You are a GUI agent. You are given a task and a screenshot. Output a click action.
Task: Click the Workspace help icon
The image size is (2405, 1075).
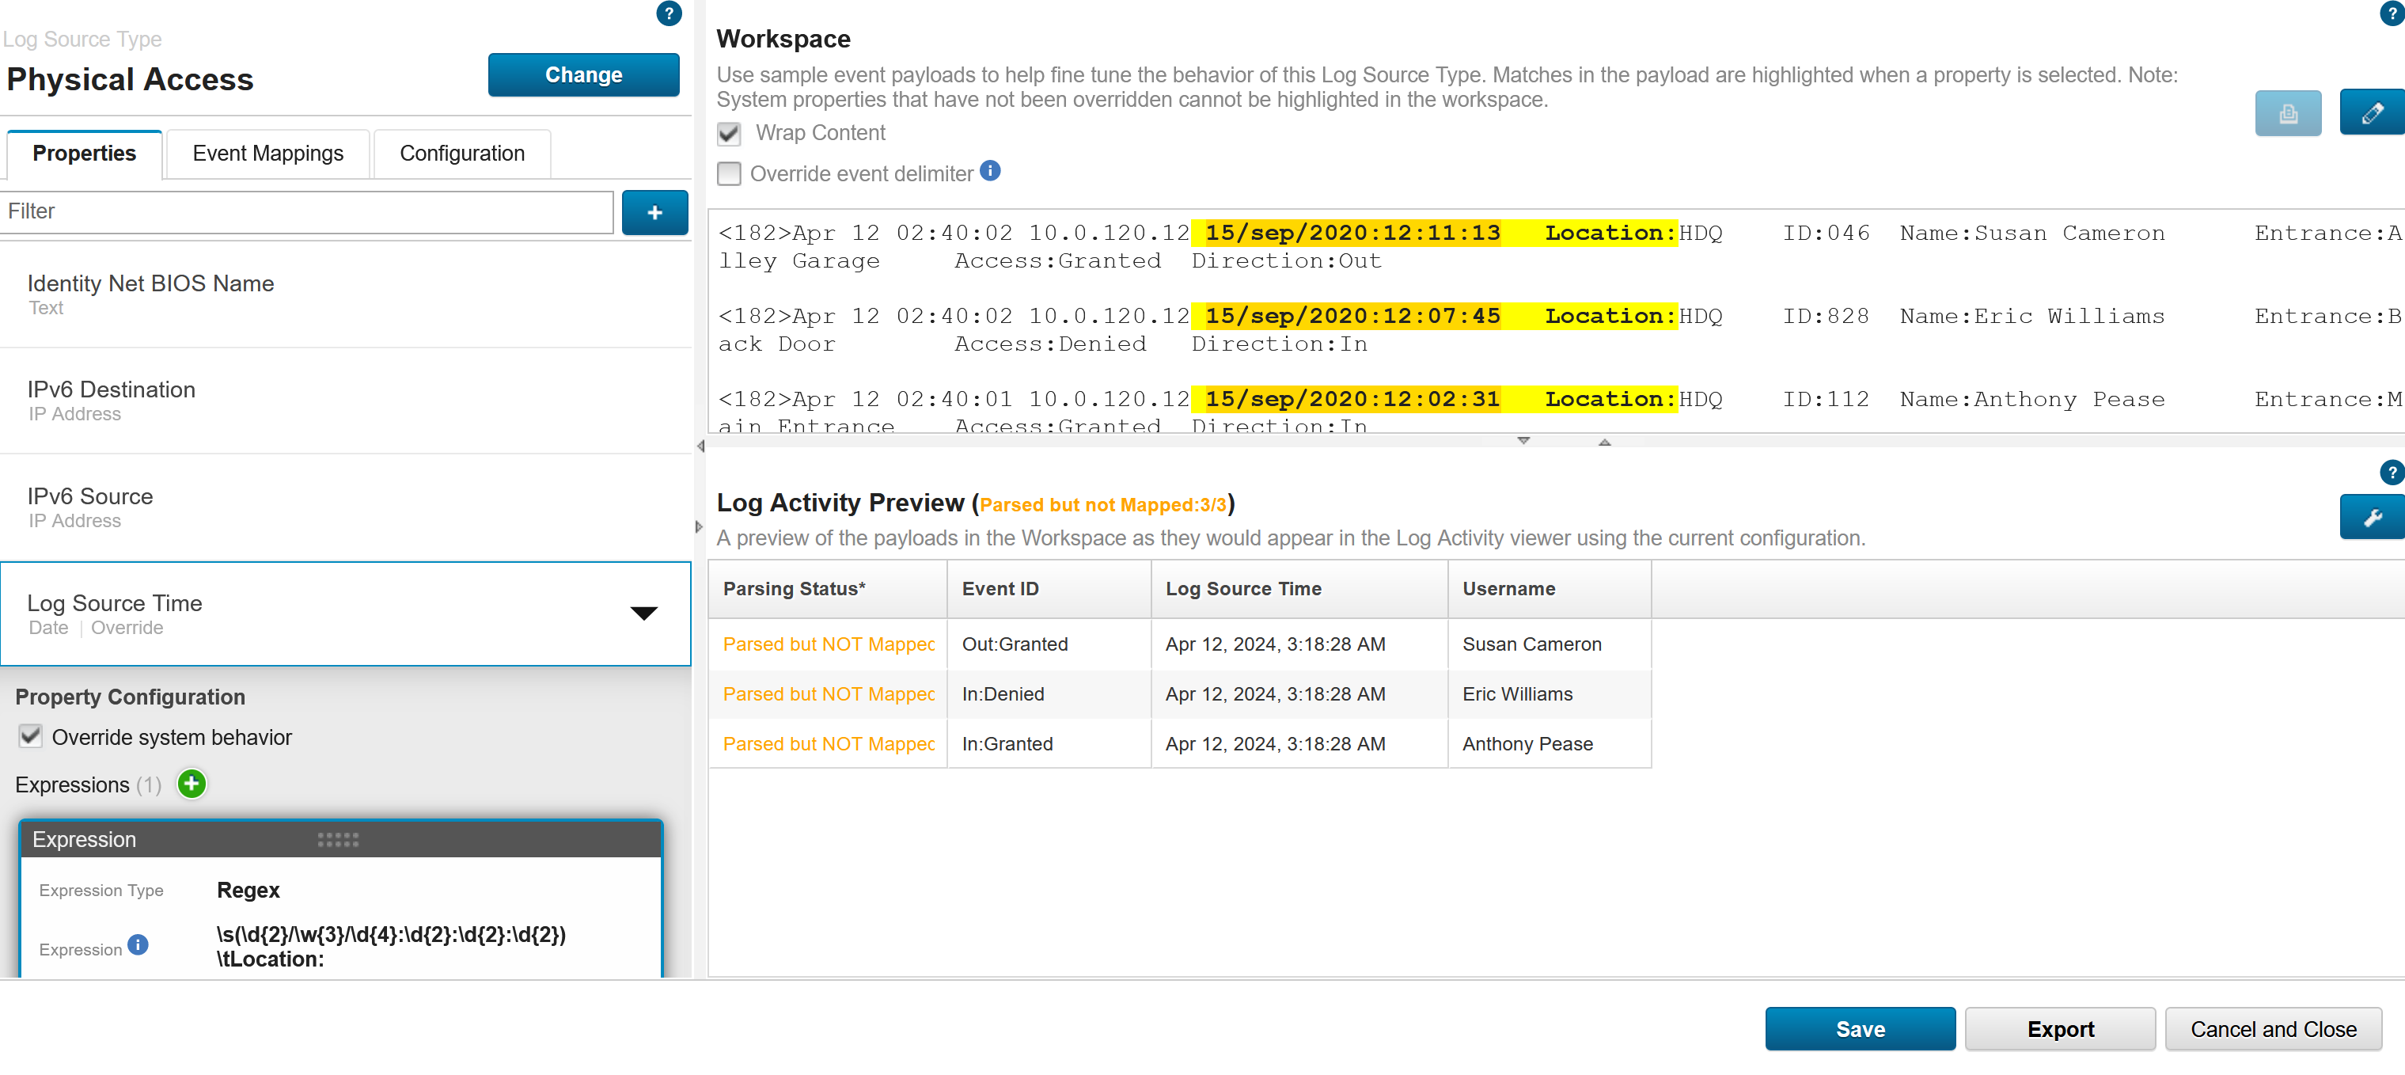click(2392, 13)
